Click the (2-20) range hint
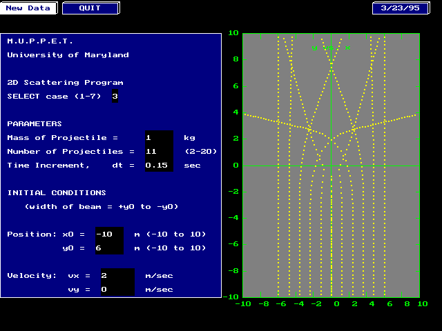Image resolution: width=442 pixels, height=331 pixels. pos(201,152)
